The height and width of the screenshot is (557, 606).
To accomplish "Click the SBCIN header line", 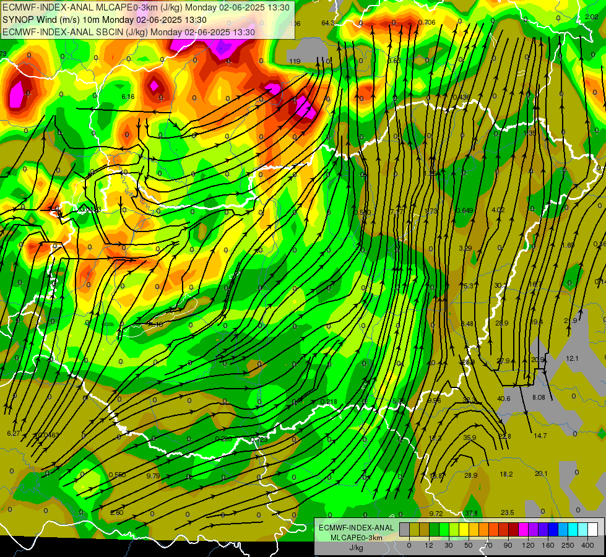I will pos(129,32).
